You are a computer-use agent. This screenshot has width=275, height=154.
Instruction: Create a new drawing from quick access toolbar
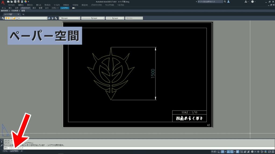click(8, 2)
